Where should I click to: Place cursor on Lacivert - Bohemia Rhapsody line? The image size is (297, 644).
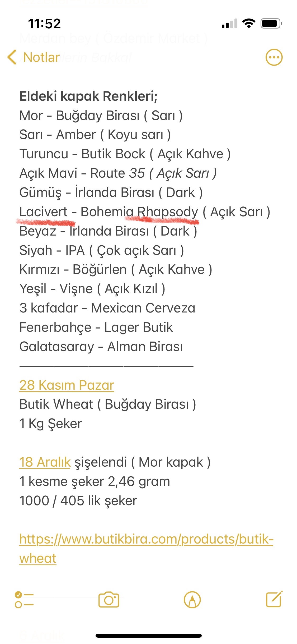pyautogui.click(x=145, y=212)
